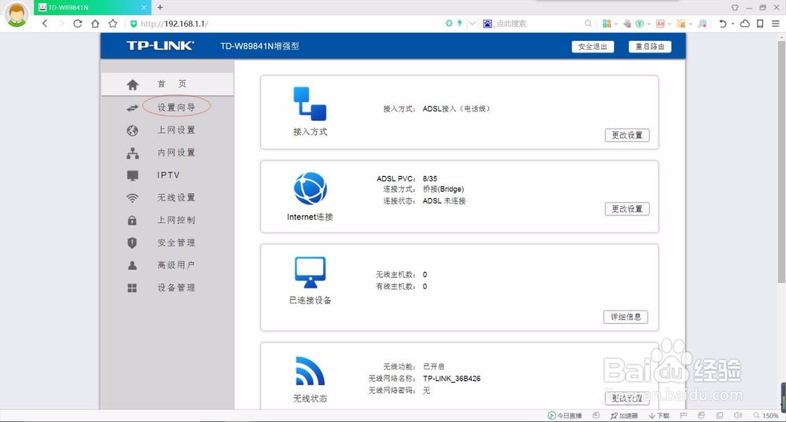Click the lock icon beside 上网控制
The height and width of the screenshot is (422, 786).
pos(132,221)
